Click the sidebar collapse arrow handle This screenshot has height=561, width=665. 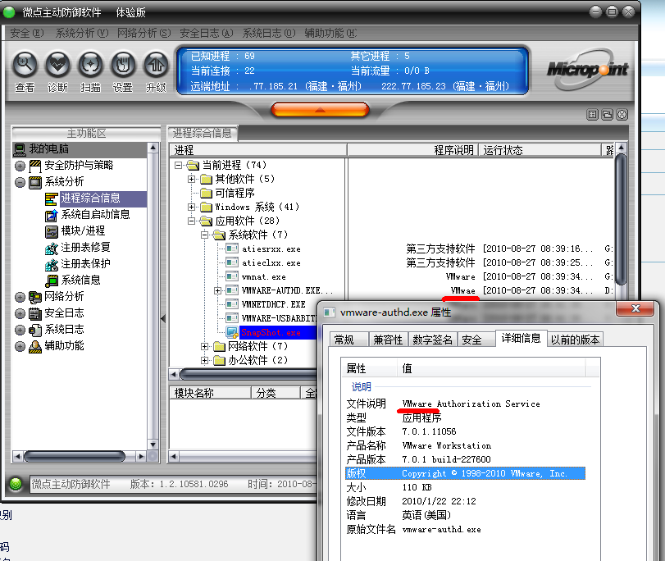point(163,319)
